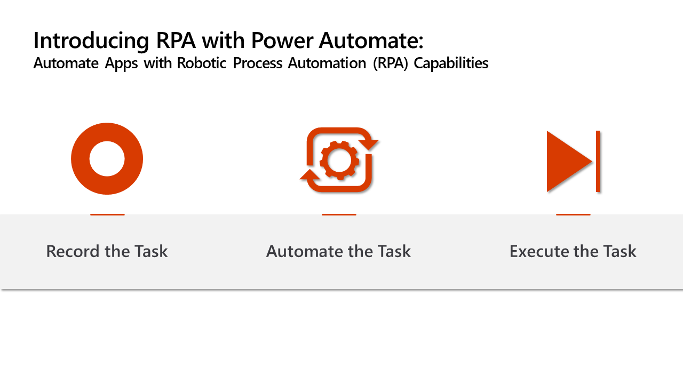This screenshot has width=683, height=384.
Task: Select the "Execute the Task" label
Action: (573, 251)
